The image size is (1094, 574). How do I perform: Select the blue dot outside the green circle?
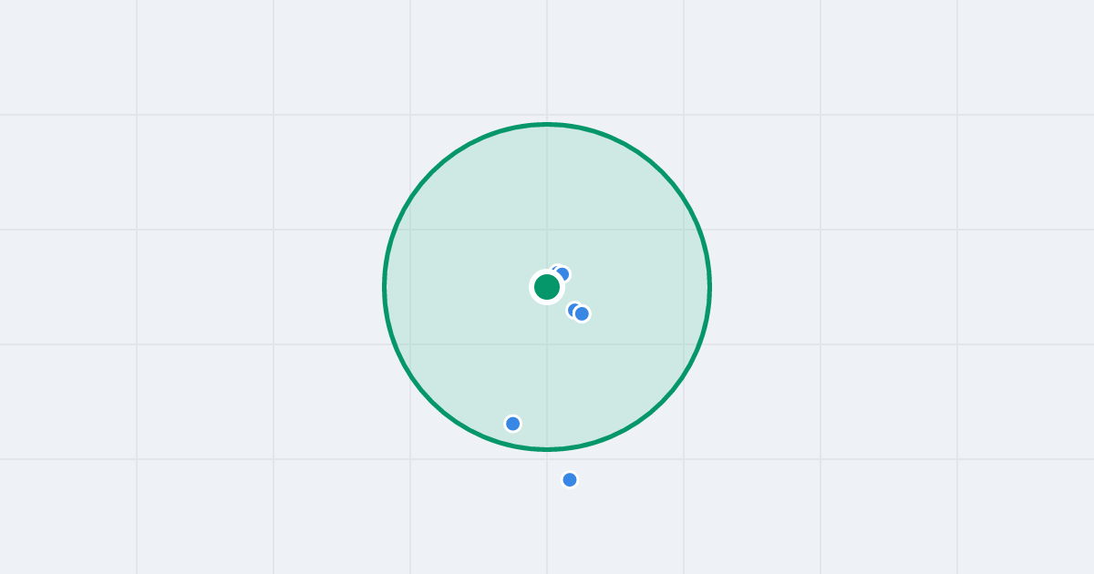[570, 480]
